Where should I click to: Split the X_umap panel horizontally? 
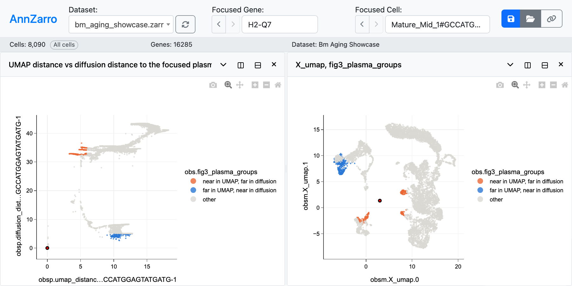pos(545,65)
